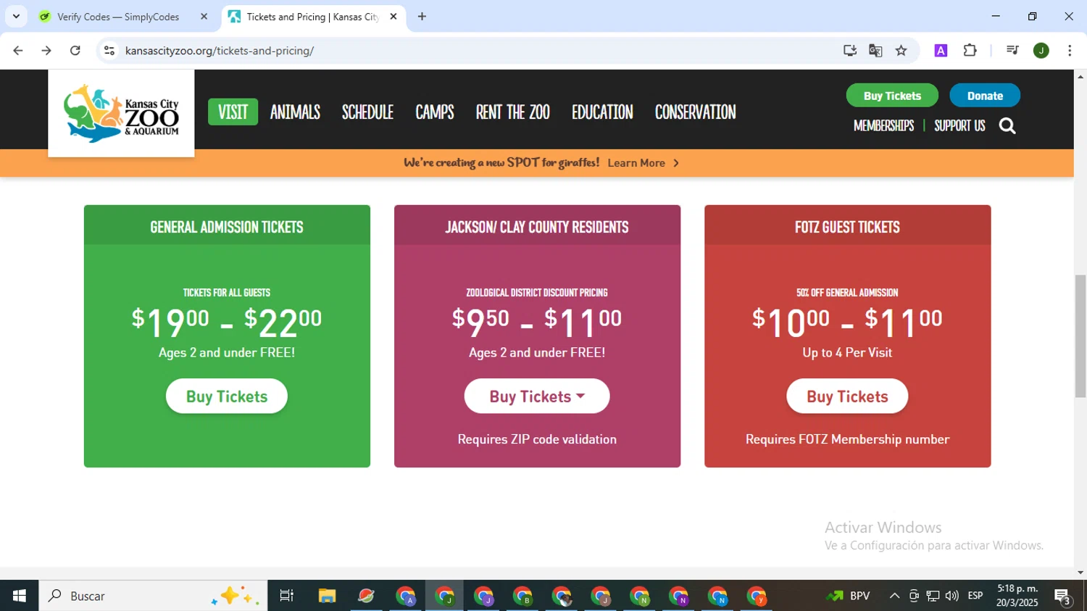Open the notification center icon
Image resolution: width=1087 pixels, height=611 pixels.
tap(1063, 596)
